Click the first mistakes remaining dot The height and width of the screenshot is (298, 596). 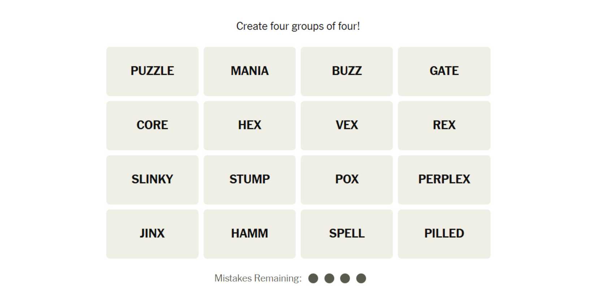coord(313,278)
